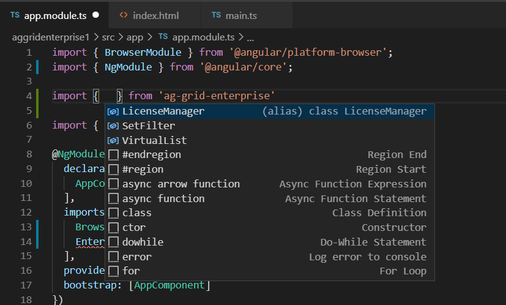
Task: Click the unsaved dot on app.module.ts tab
Action: coord(96,15)
